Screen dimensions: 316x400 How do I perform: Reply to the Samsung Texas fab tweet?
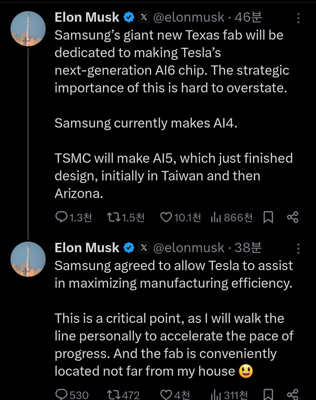(74, 217)
